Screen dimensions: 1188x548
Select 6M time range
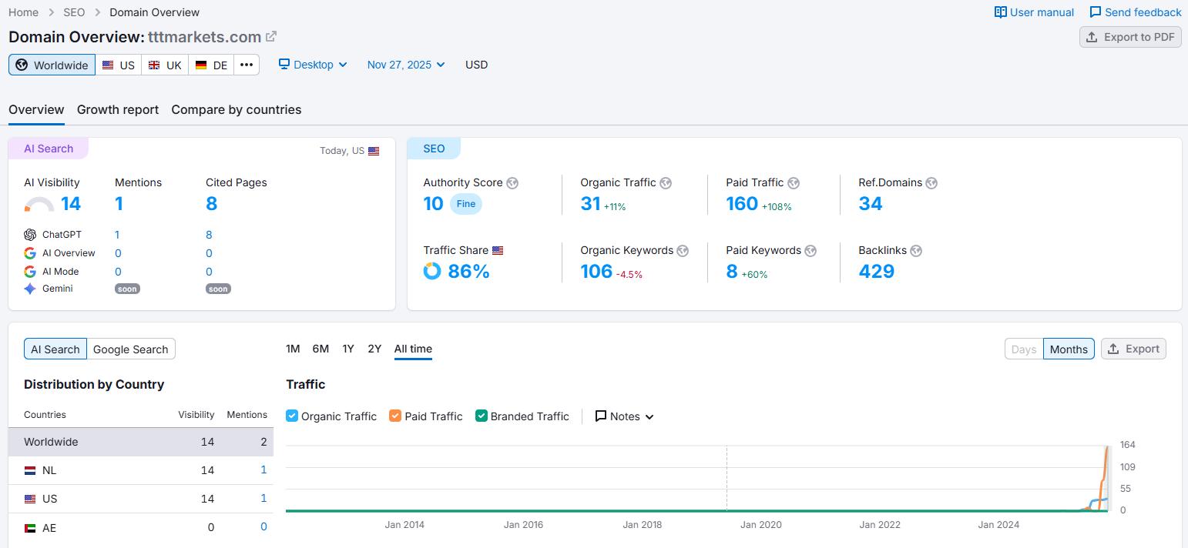click(320, 349)
